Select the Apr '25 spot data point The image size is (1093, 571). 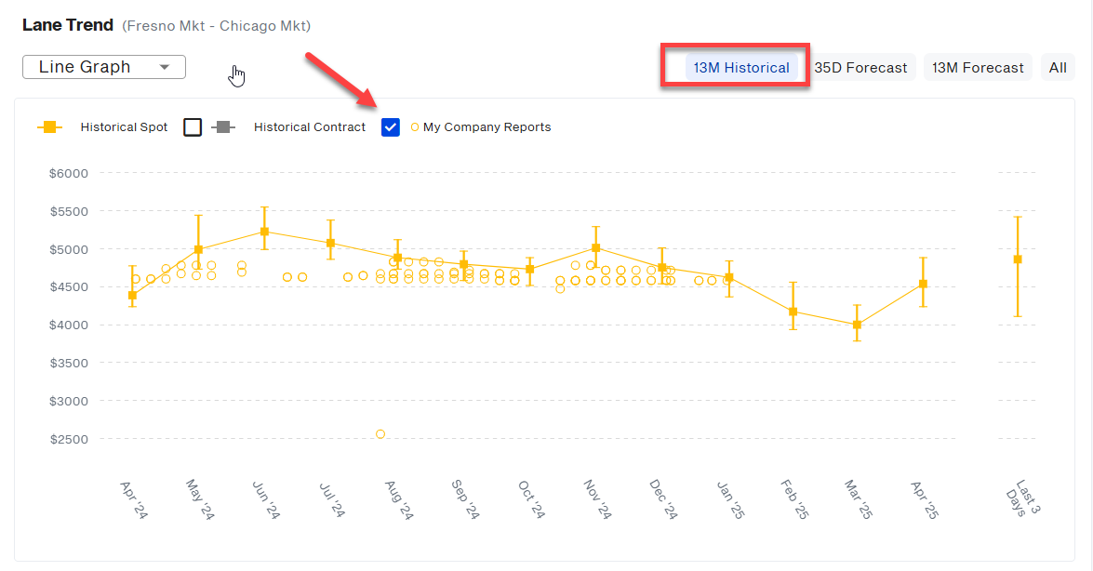point(924,284)
